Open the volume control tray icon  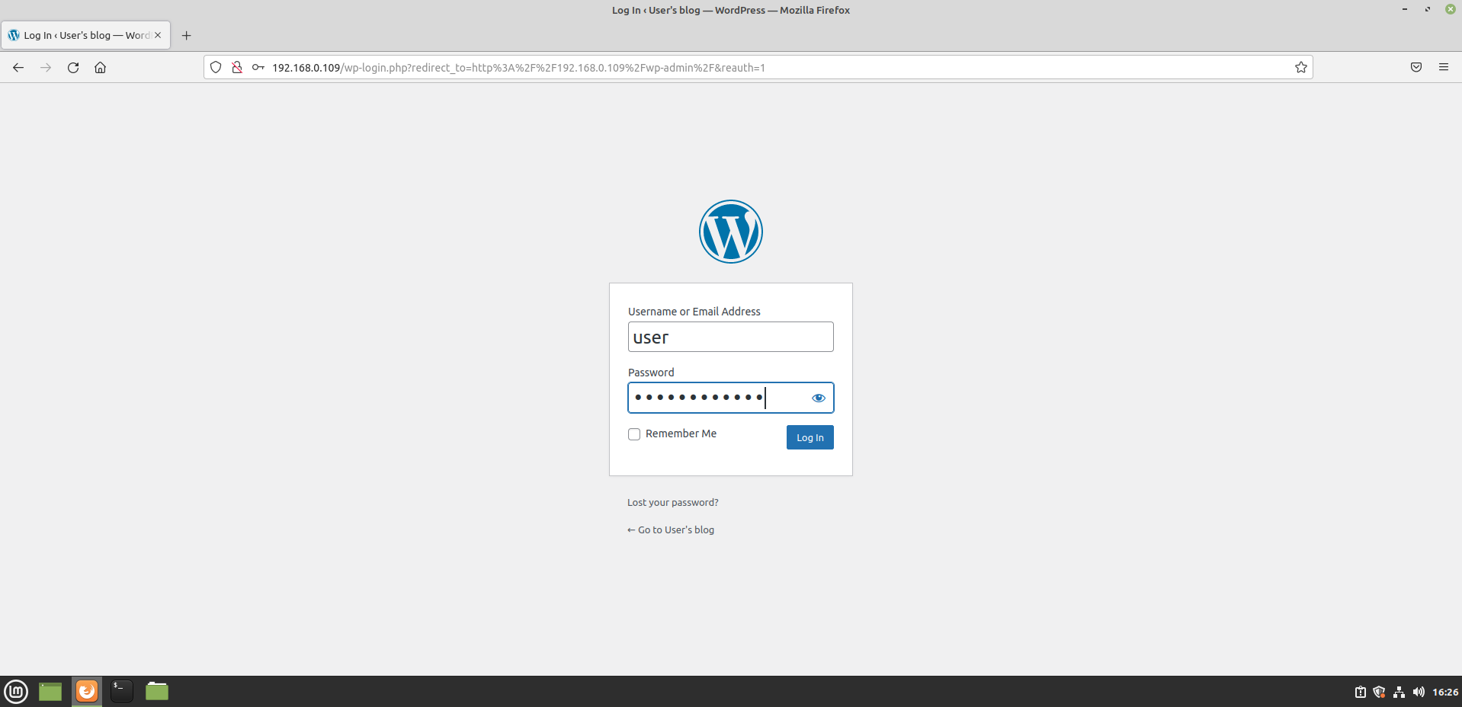pos(1419,693)
